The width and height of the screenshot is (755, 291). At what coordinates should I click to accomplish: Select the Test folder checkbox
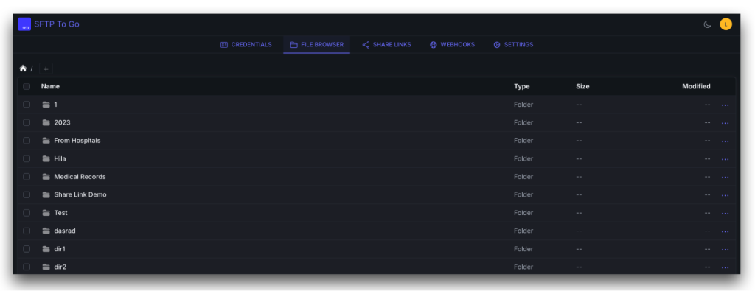pyautogui.click(x=27, y=213)
